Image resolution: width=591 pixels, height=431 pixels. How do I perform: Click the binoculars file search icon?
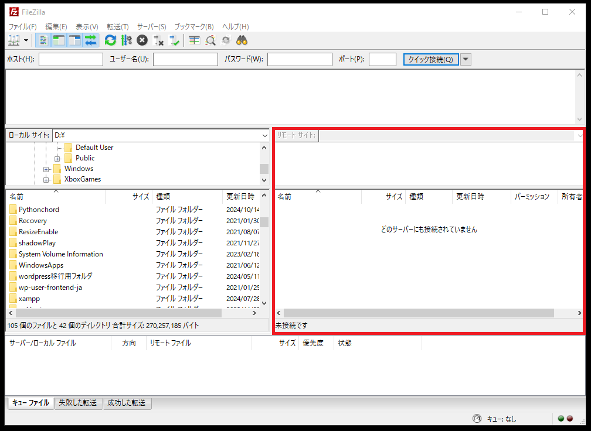coord(242,40)
